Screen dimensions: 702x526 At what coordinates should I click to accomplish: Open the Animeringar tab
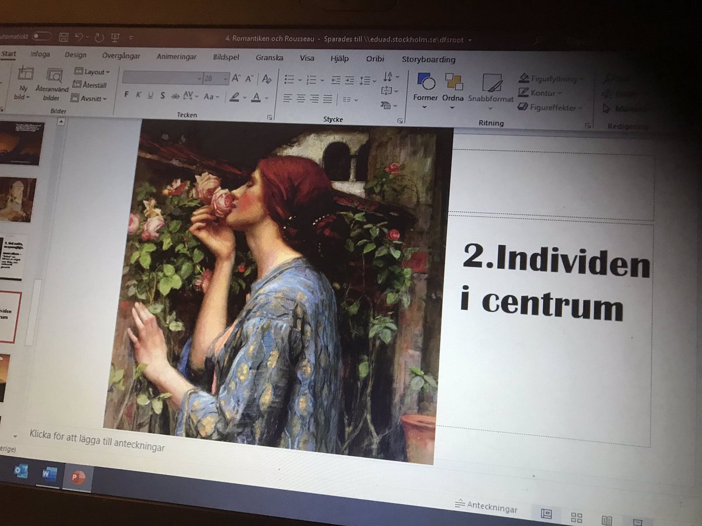(x=177, y=57)
